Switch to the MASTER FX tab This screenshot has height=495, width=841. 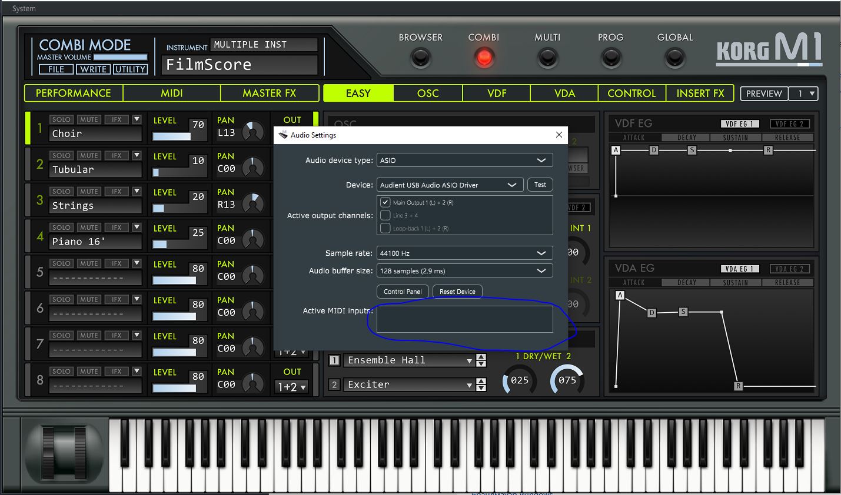point(270,93)
